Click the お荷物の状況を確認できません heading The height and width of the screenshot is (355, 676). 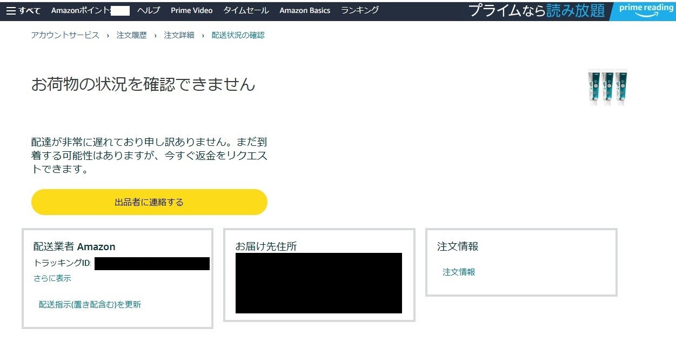143,84
